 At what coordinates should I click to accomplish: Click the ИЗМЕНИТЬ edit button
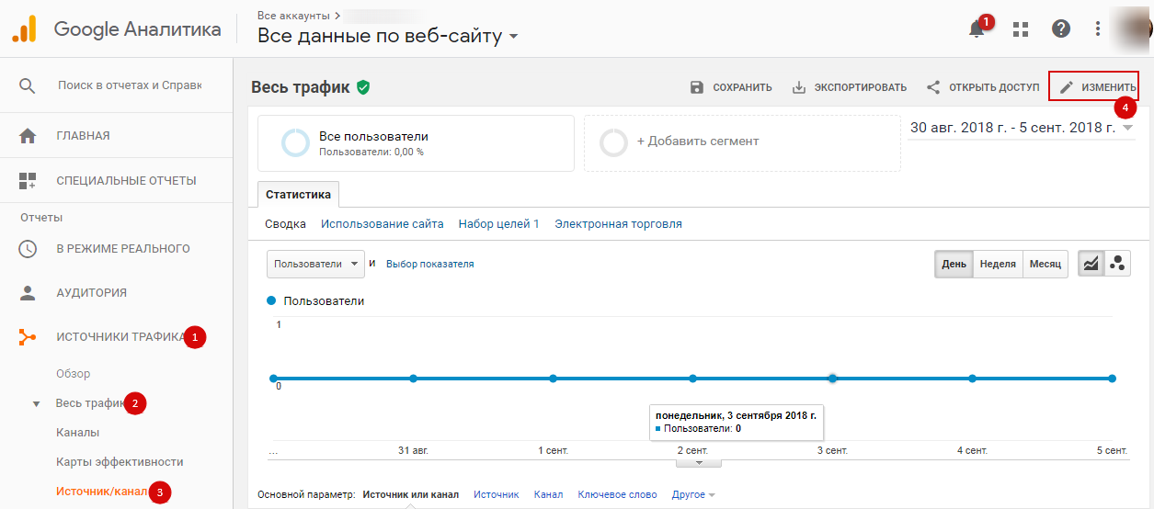pyautogui.click(x=1094, y=87)
